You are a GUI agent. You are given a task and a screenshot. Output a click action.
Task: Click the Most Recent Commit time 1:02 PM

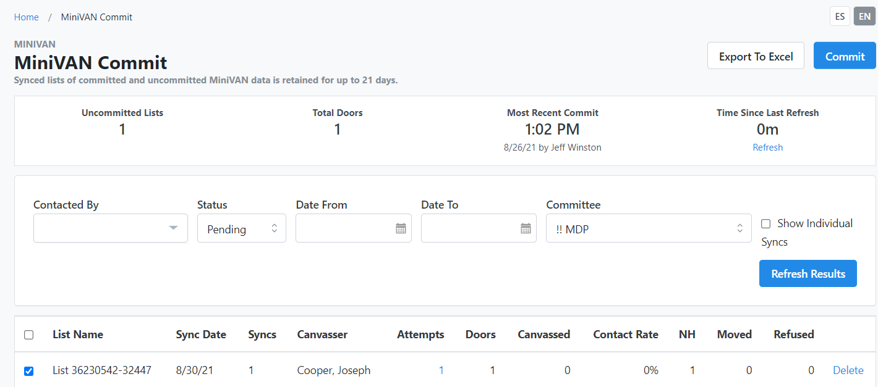click(x=552, y=129)
